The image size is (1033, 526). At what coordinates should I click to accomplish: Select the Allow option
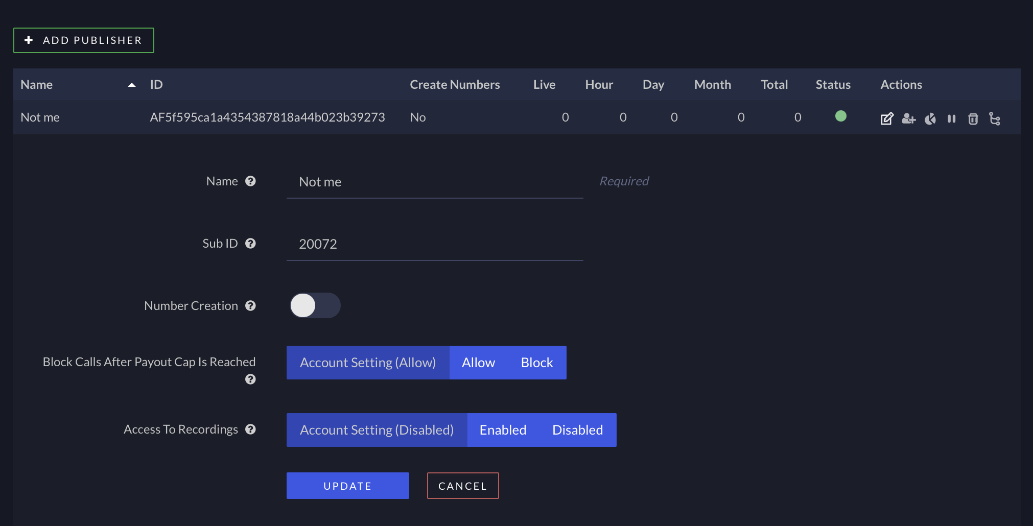coord(479,363)
